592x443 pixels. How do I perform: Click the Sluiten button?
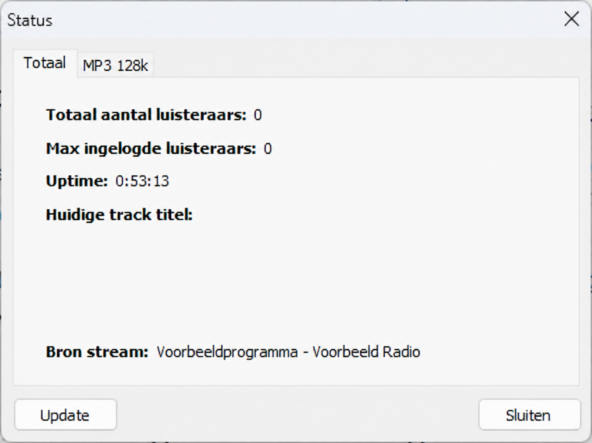tap(529, 415)
